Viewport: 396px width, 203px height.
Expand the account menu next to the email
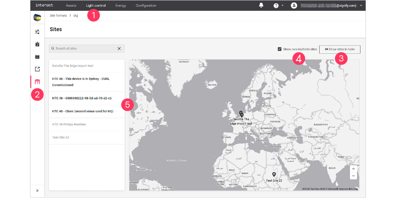coord(361,5)
